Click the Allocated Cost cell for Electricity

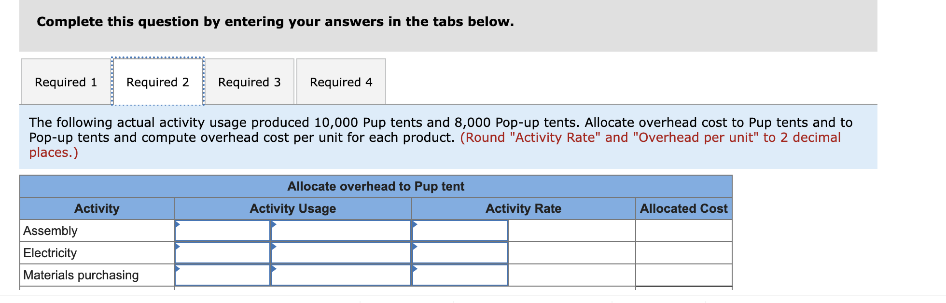tap(684, 253)
